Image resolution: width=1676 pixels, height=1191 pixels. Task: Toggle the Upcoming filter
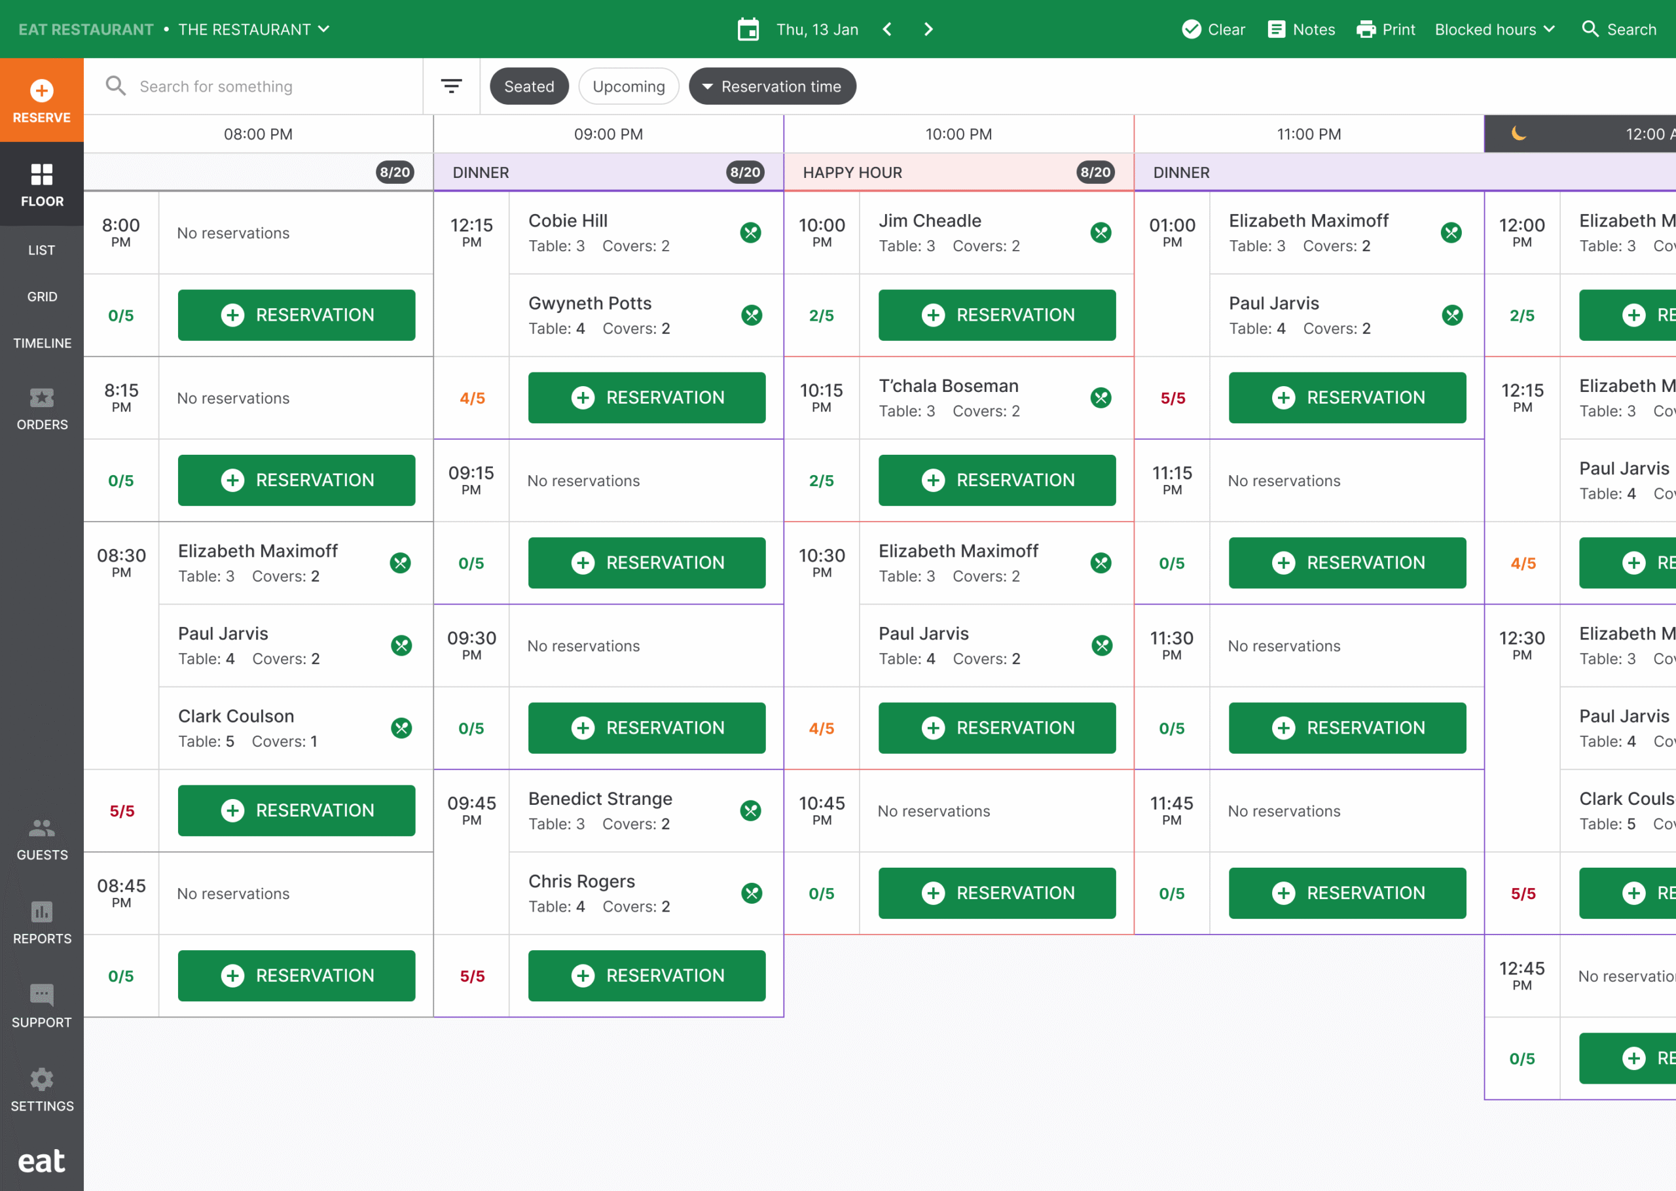[628, 86]
